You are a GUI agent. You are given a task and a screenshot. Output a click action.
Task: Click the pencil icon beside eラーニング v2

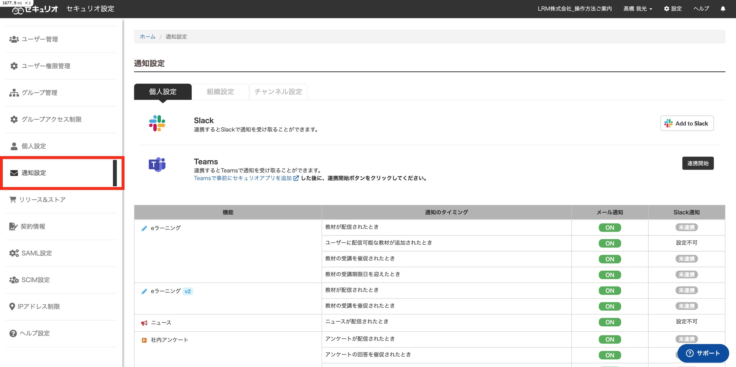click(x=144, y=291)
